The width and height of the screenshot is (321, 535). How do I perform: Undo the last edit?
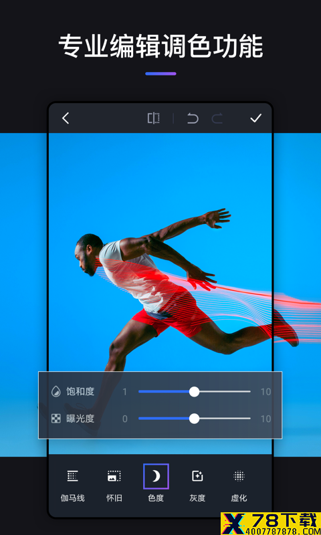tap(193, 118)
